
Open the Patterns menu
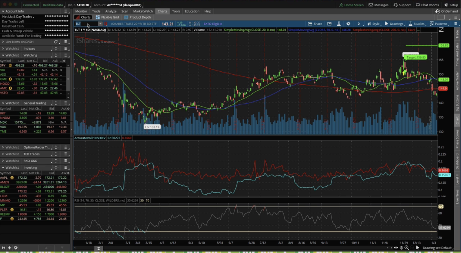(439, 24)
